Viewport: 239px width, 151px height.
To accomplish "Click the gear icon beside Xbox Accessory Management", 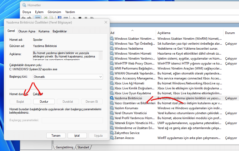I will tap(112, 78).
